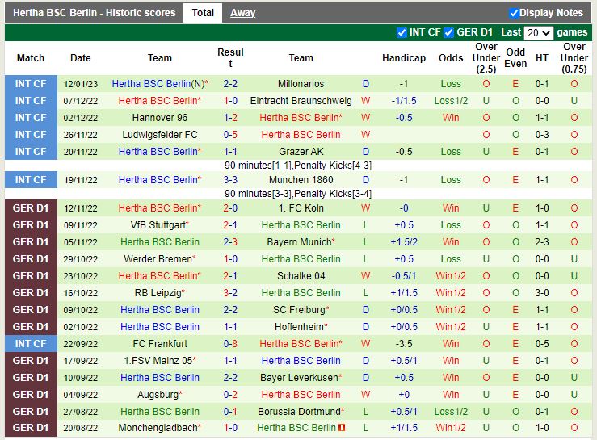This screenshot has height=440, width=597.
Task: Open the Hannover 96 team link
Action: (x=160, y=118)
